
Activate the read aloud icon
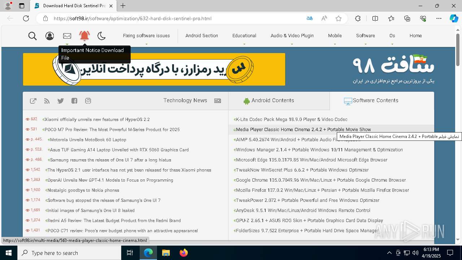324,18
